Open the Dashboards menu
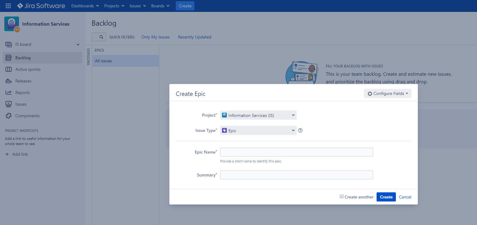This screenshot has width=477, height=225. [85, 6]
